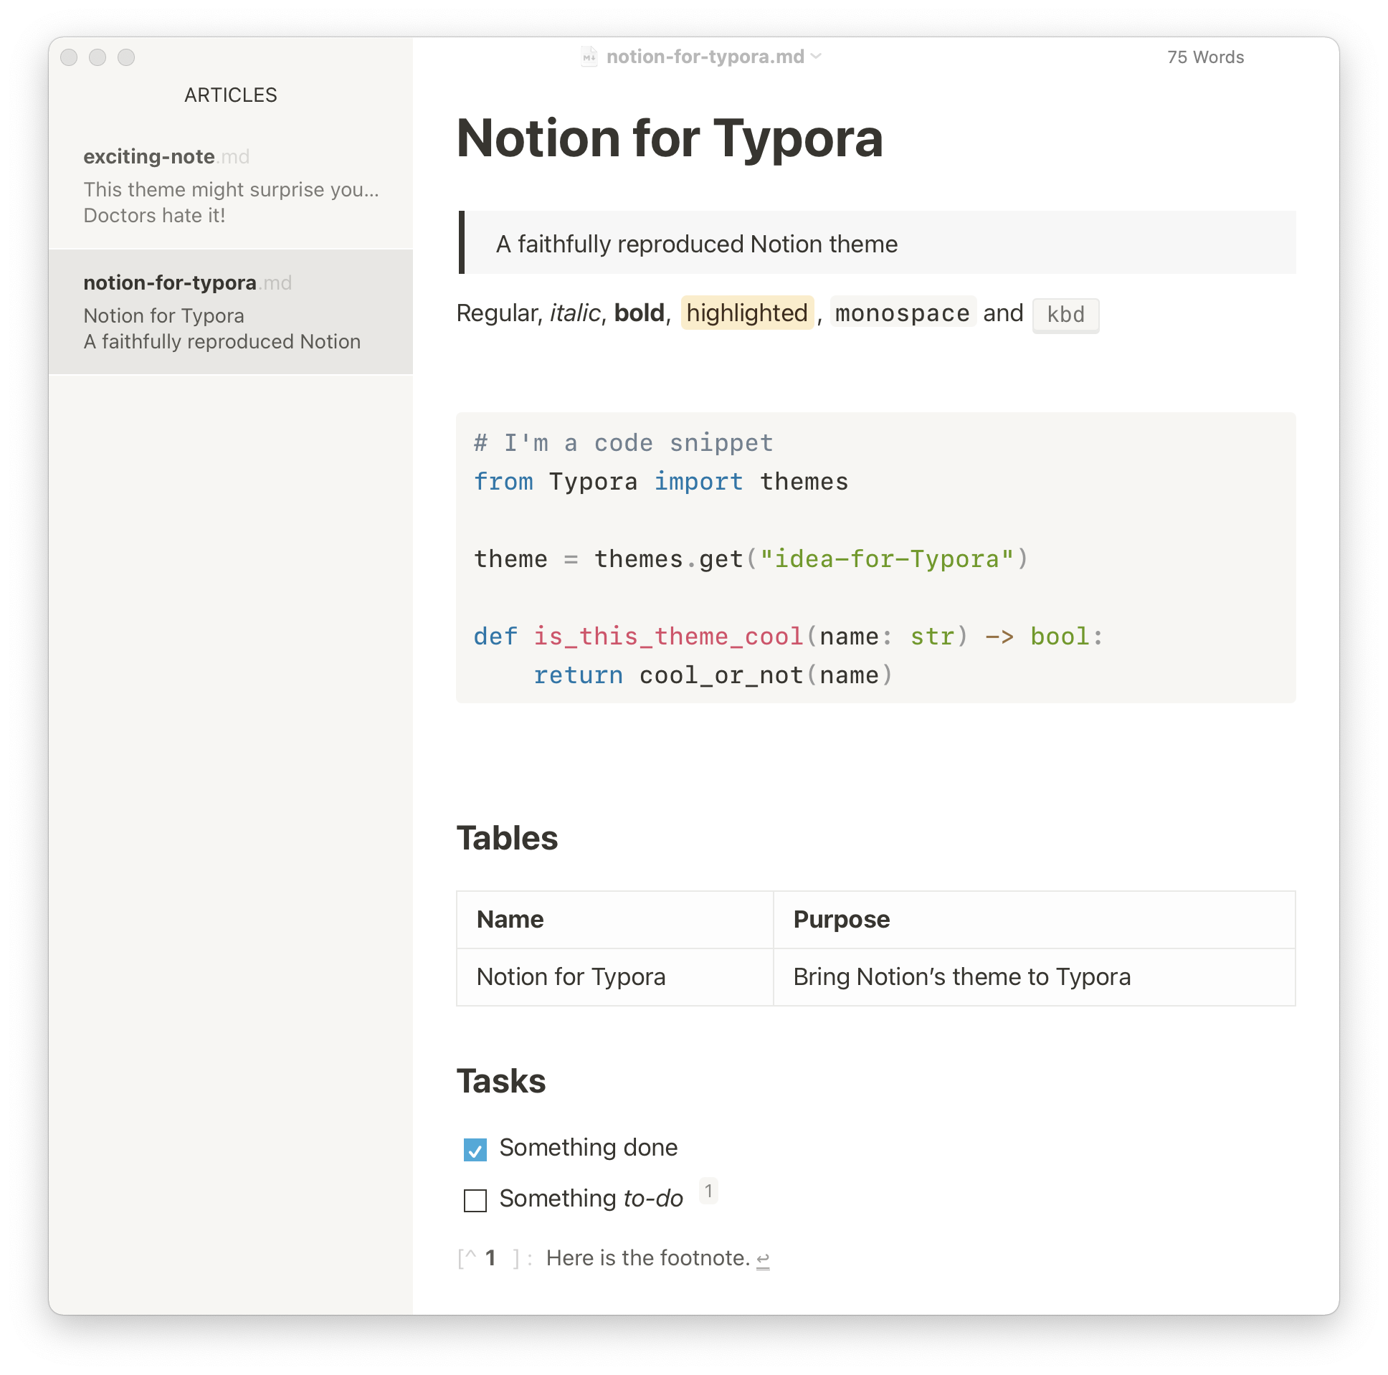Click the footnote return arrow icon
The height and width of the screenshot is (1375, 1388).
pos(763,1260)
